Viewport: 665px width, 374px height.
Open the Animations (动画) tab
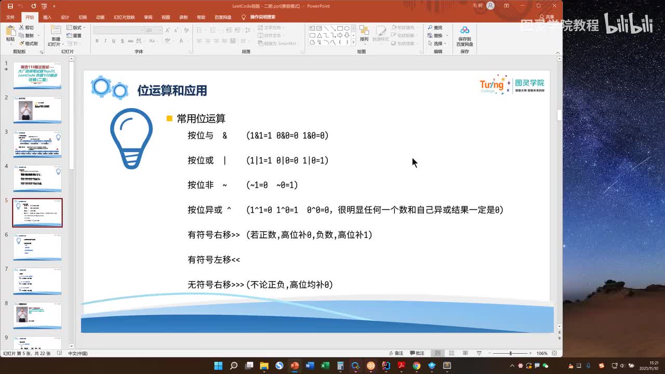click(100, 17)
